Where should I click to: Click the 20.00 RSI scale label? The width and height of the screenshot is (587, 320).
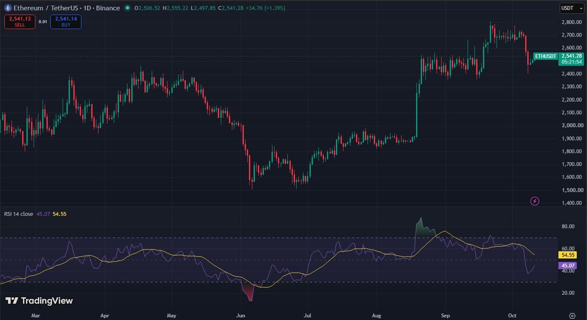[568, 293]
